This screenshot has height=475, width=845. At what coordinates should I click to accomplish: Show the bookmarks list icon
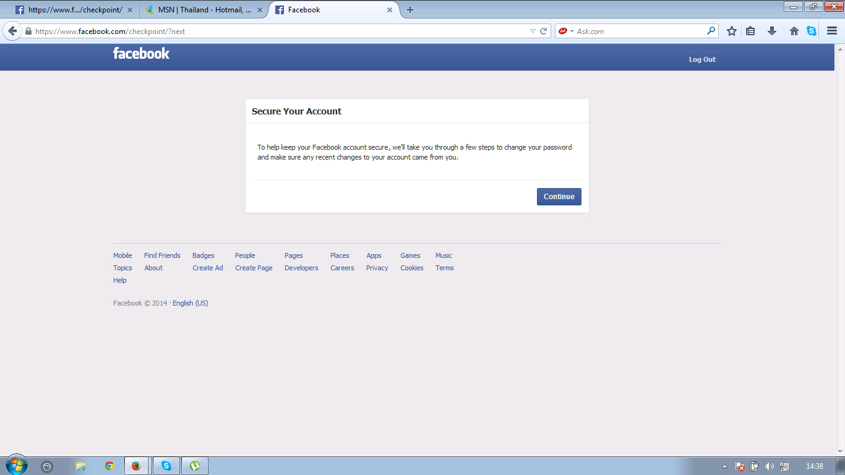(x=750, y=31)
